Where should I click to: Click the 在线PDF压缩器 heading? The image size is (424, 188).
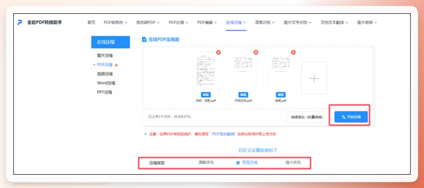164,40
